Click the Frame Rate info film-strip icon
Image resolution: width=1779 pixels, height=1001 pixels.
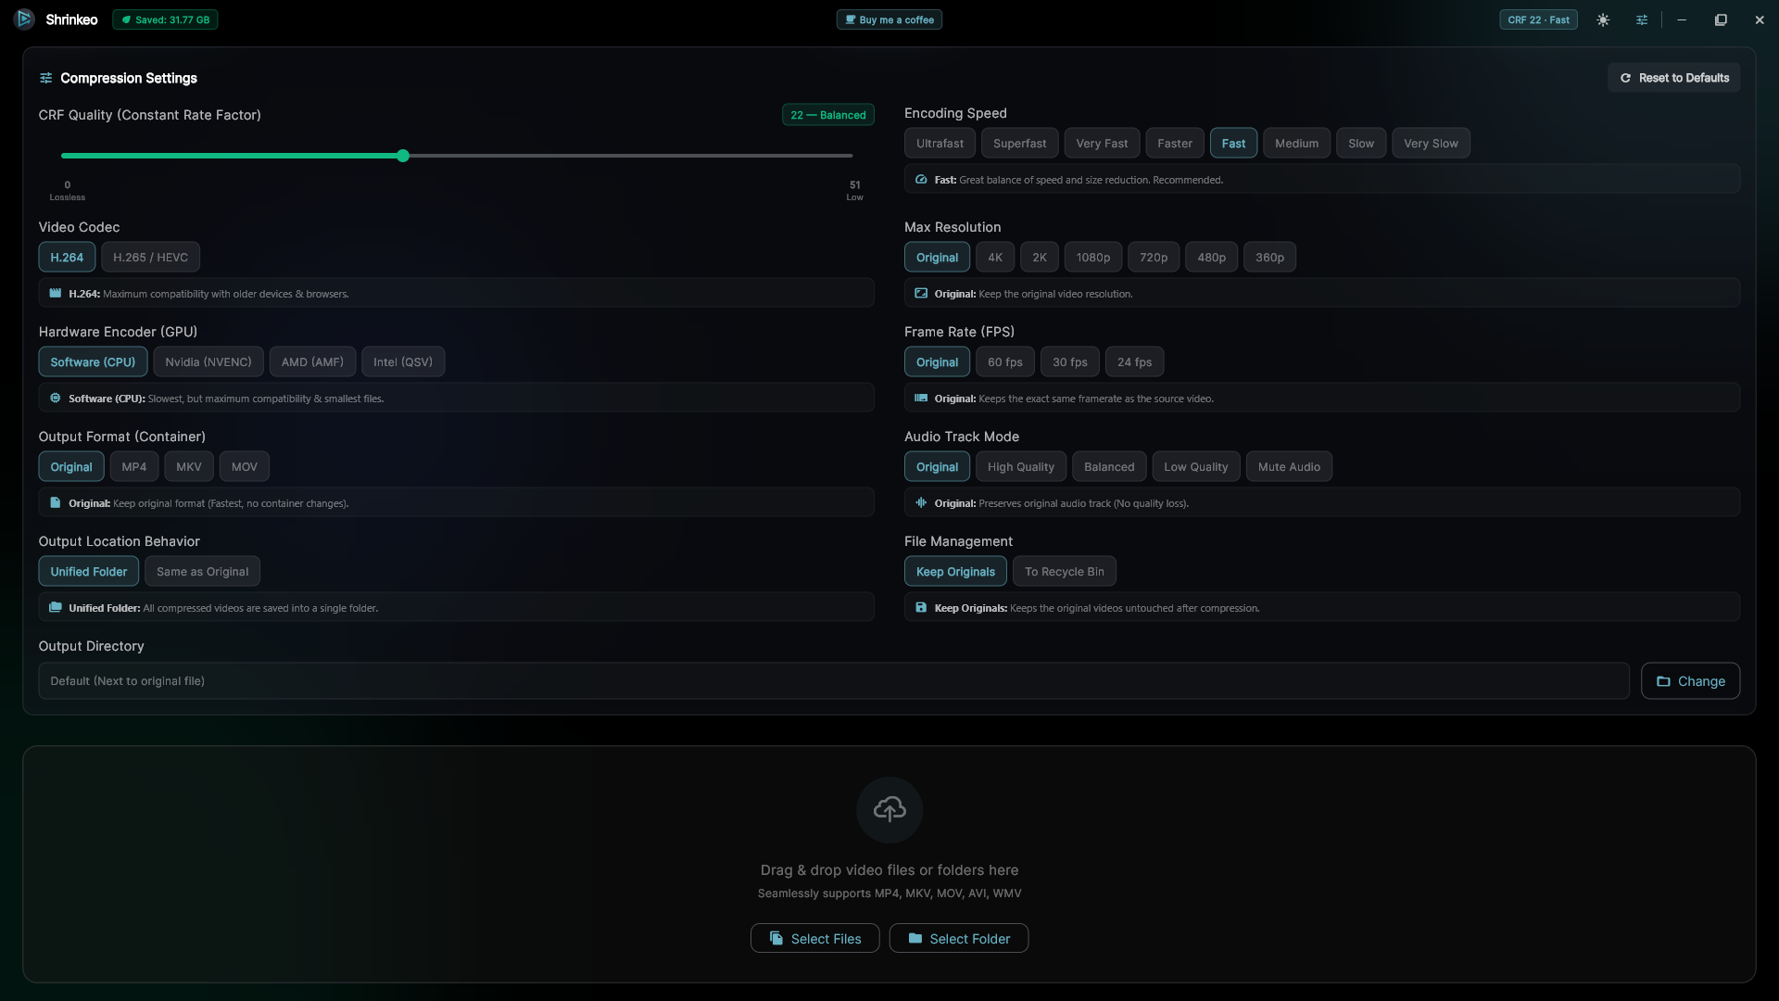click(921, 398)
